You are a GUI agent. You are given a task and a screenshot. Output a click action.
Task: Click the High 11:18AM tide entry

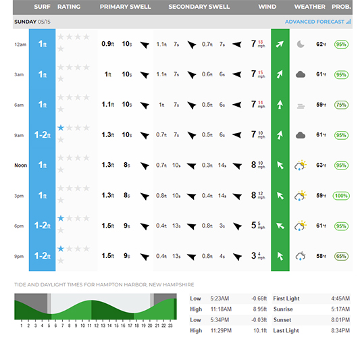[228, 309]
